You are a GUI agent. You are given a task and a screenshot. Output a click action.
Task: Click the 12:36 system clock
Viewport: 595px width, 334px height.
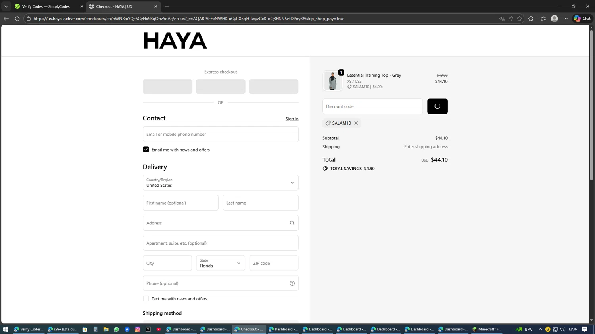573,329
